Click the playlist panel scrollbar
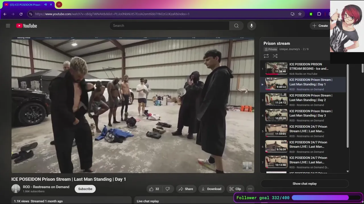 (348, 106)
